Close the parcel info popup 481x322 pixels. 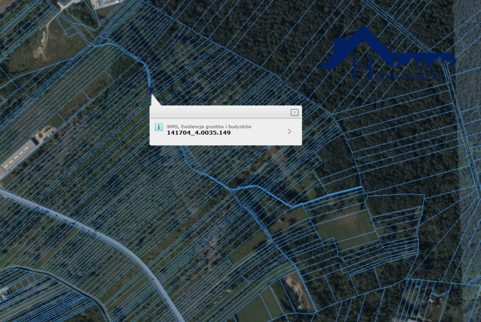(x=294, y=112)
